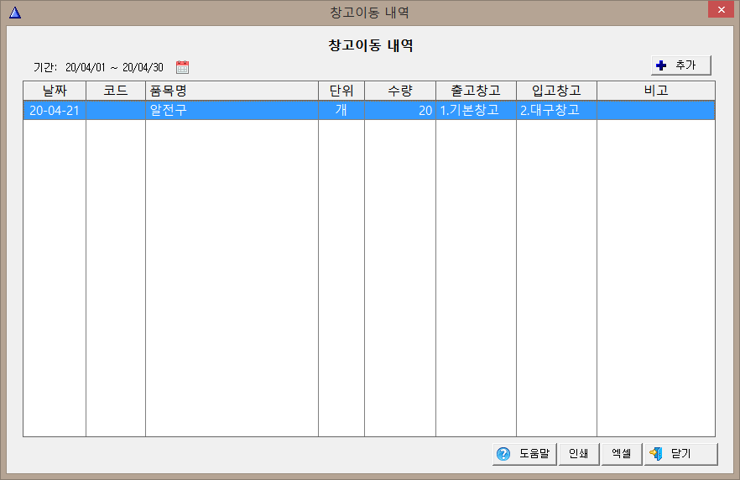The height and width of the screenshot is (480, 740).
Task: Click the 출고창고 column header
Action: tap(477, 91)
